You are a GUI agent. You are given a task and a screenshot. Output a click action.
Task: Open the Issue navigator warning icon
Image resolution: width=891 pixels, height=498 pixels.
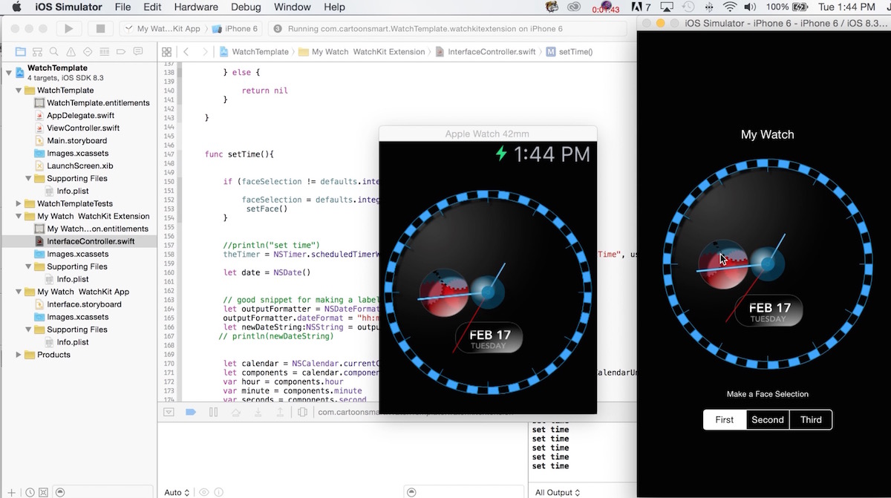[71, 52]
